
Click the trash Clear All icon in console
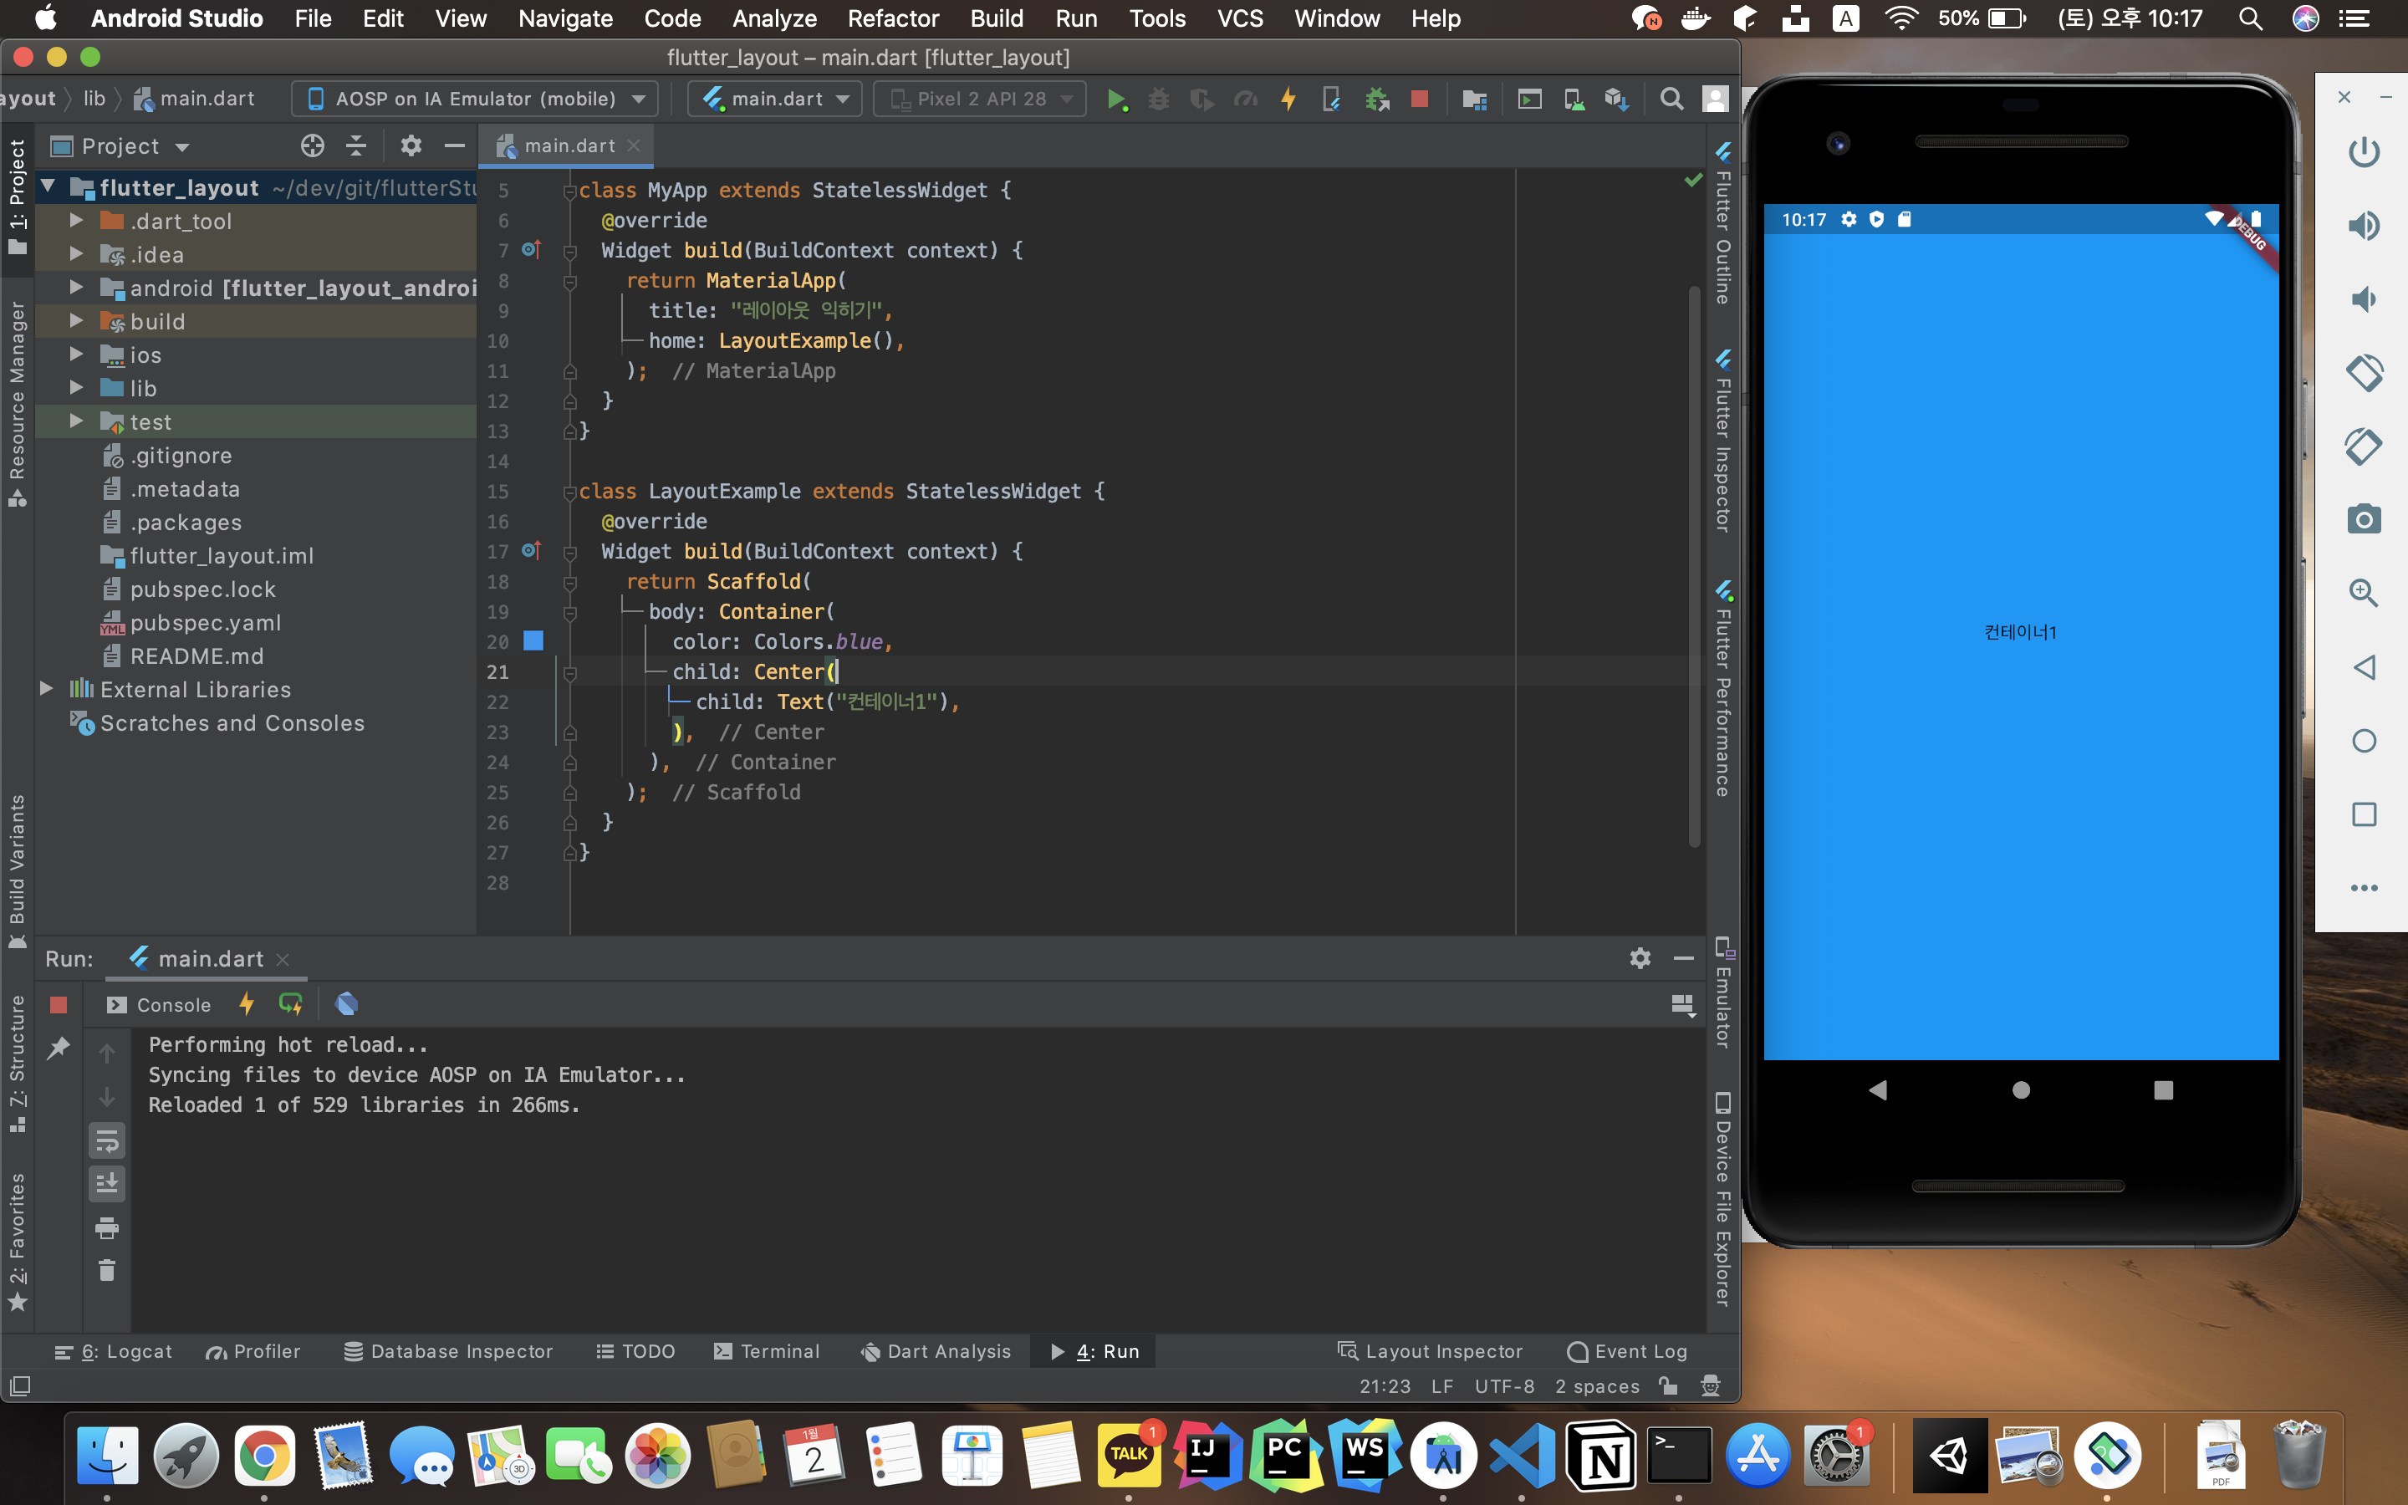106,1271
